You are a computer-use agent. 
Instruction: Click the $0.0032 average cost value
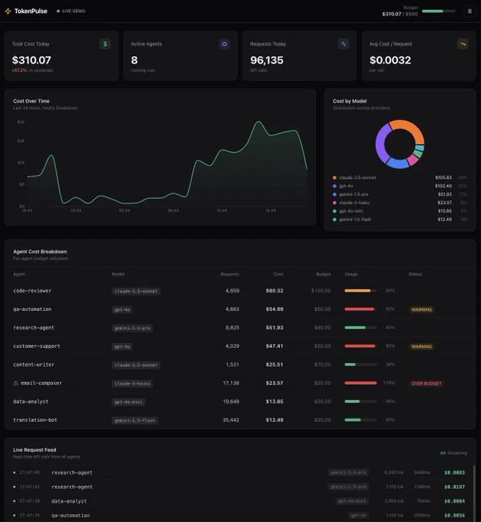(x=390, y=60)
